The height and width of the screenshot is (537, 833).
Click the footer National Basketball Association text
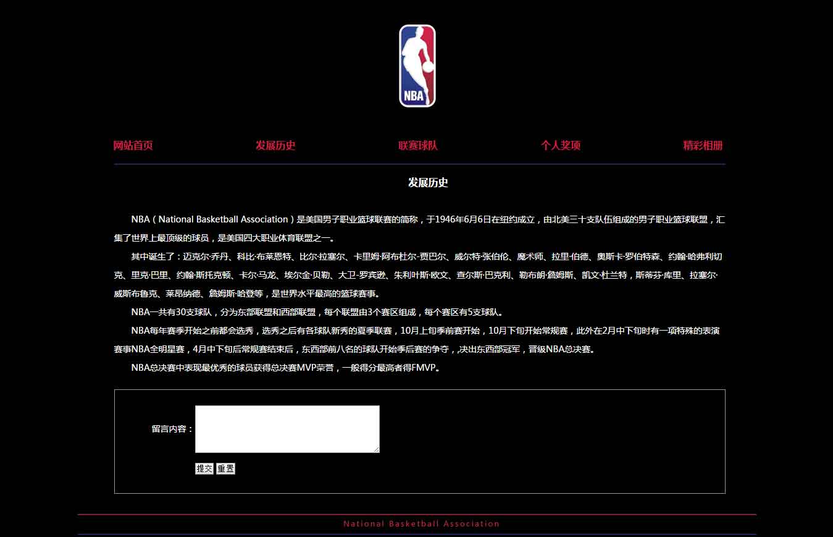[x=421, y=524]
